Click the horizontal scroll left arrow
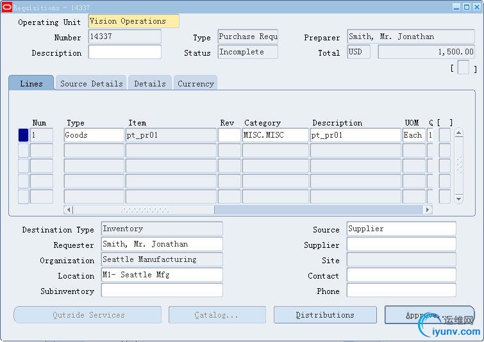Screen dimensions: 484x342 tap(69, 210)
